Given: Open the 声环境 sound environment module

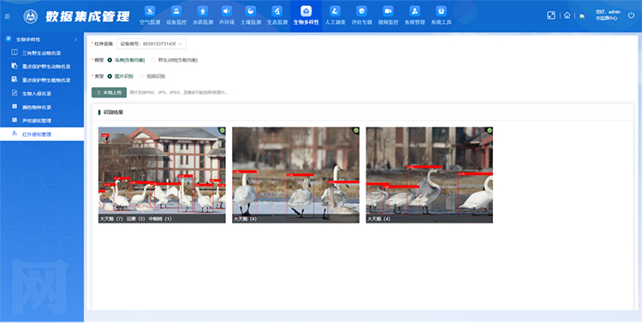Looking at the screenshot, I should tap(227, 16).
